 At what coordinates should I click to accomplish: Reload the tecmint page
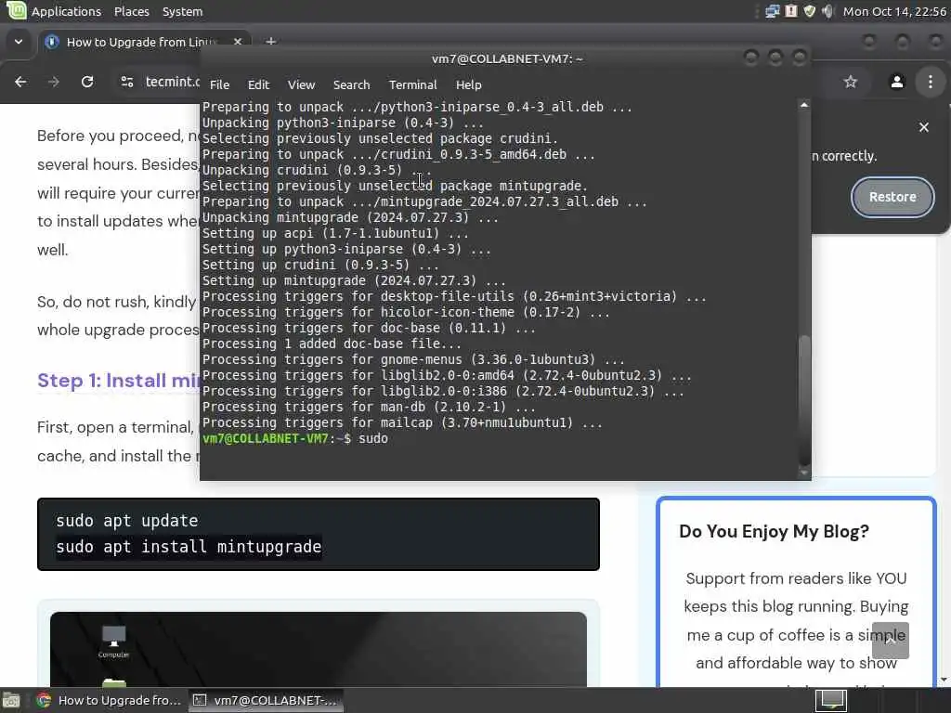(x=87, y=82)
